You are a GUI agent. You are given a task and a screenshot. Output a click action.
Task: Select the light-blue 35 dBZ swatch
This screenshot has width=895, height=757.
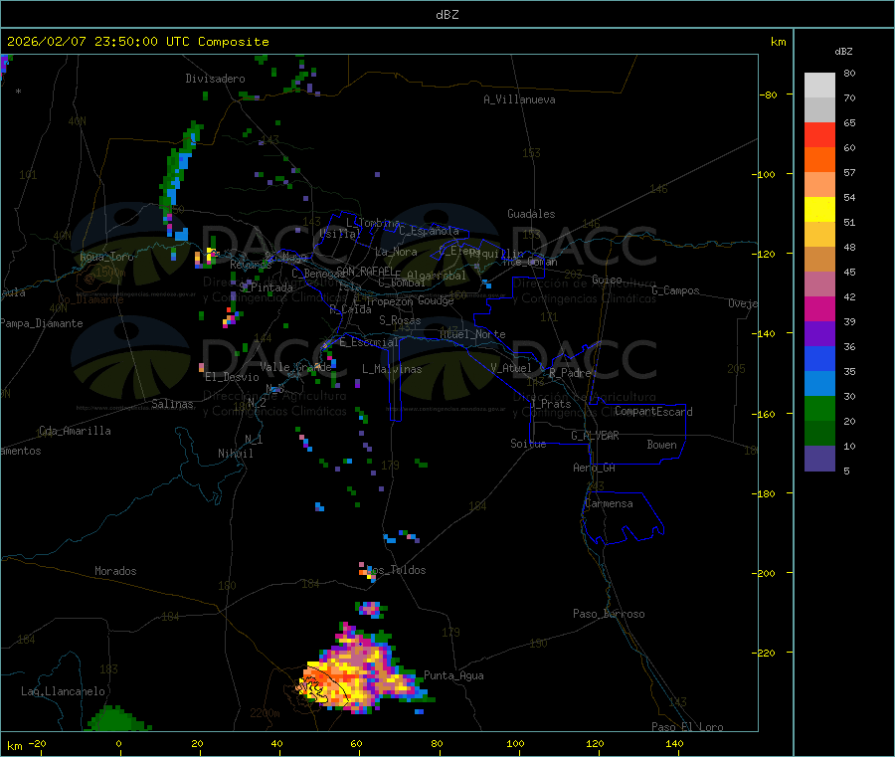[819, 383]
